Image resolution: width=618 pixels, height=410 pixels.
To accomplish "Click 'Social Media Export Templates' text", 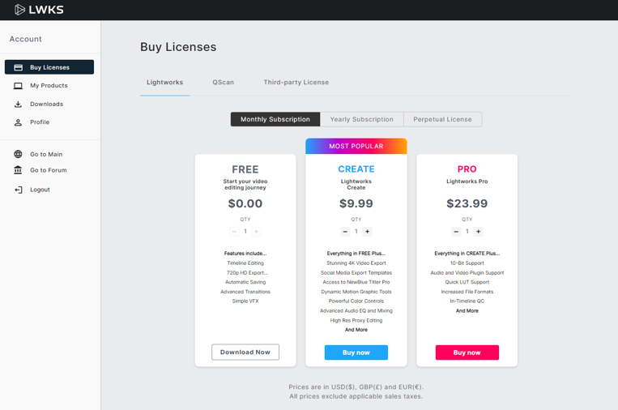I will (356, 273).
